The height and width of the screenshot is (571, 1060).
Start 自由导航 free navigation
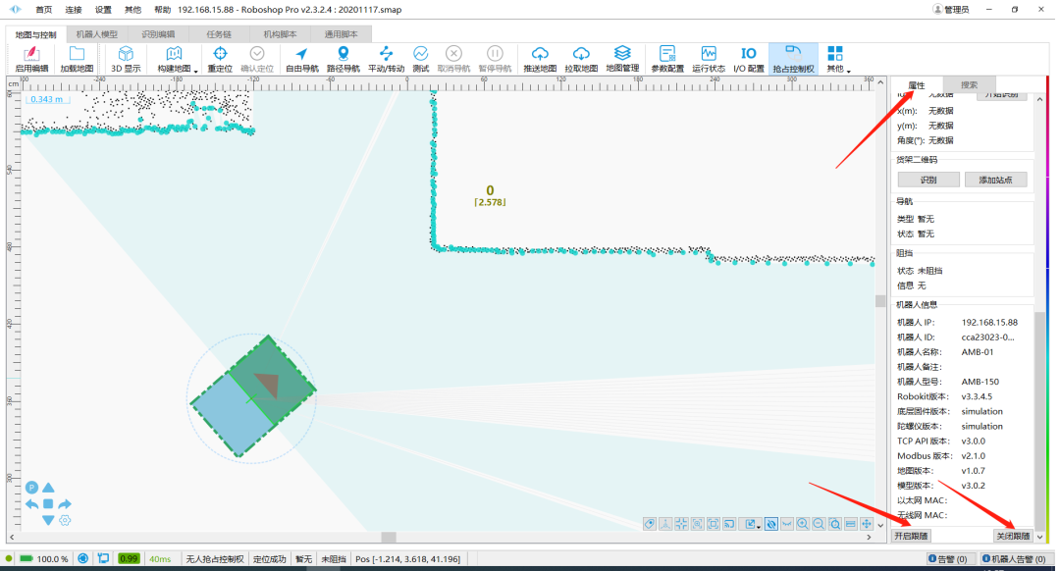coord(301,59)
